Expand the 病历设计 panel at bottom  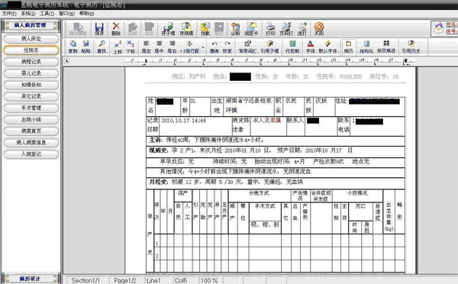tap(31, 279)
